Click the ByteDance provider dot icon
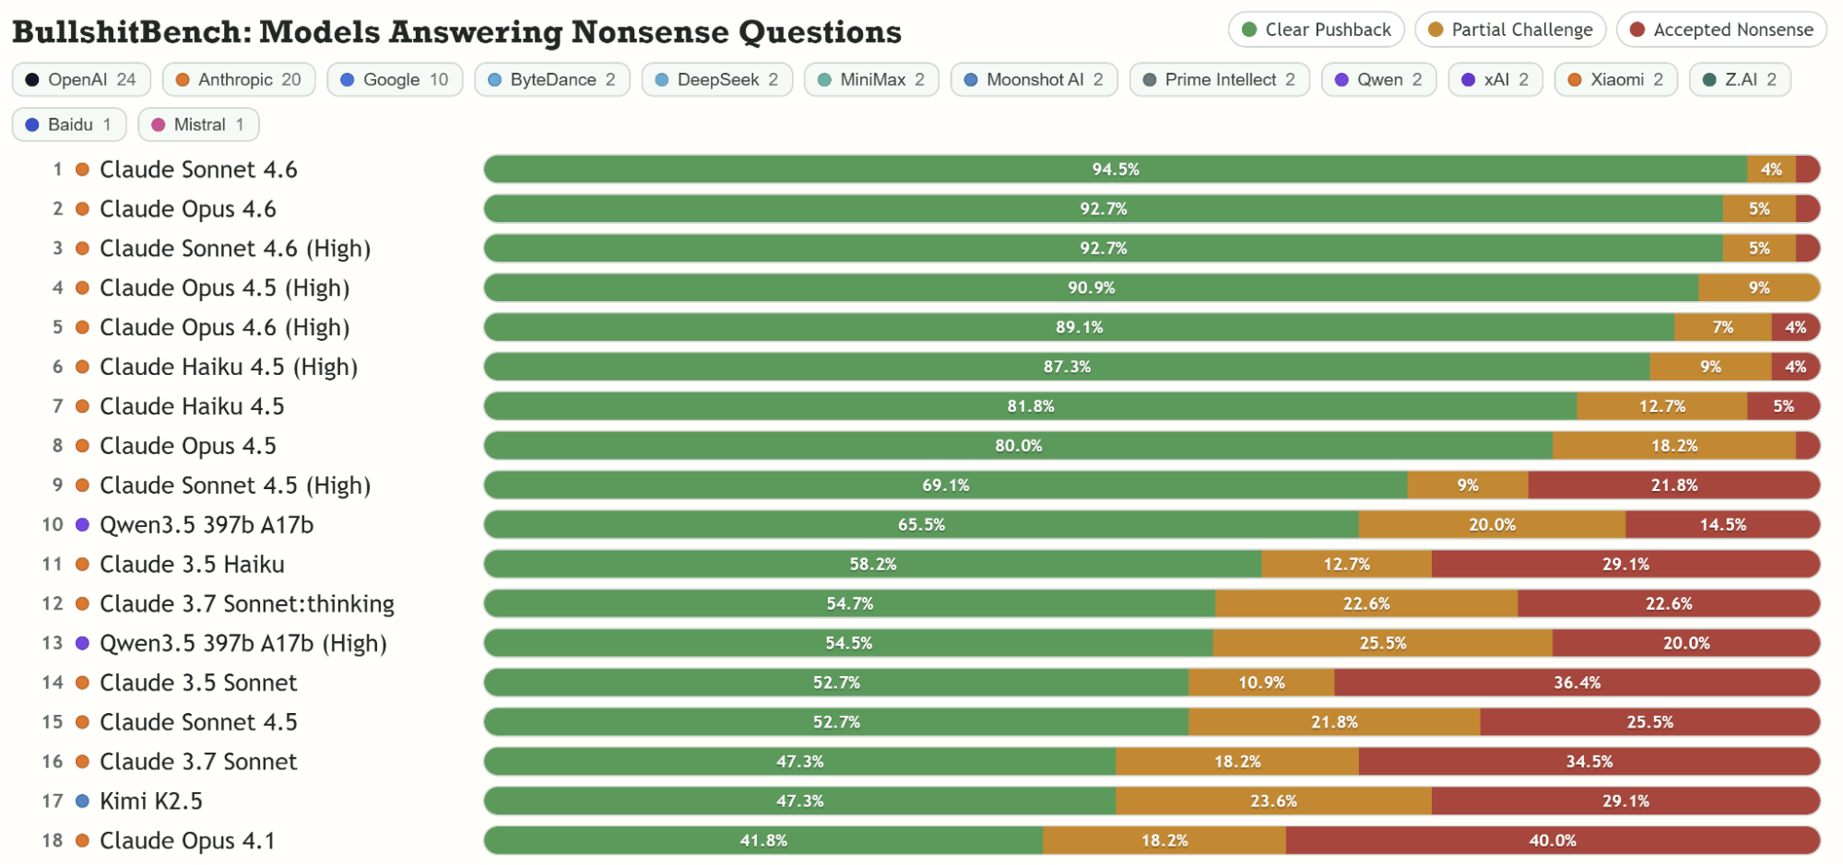1843x865 pixels. 495,80
